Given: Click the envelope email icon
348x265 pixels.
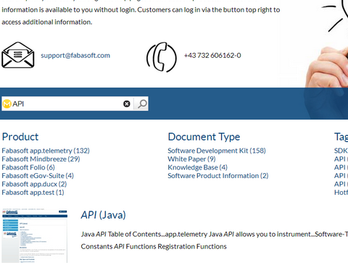Looking at the screenshot, I should [x=18, y=55].
